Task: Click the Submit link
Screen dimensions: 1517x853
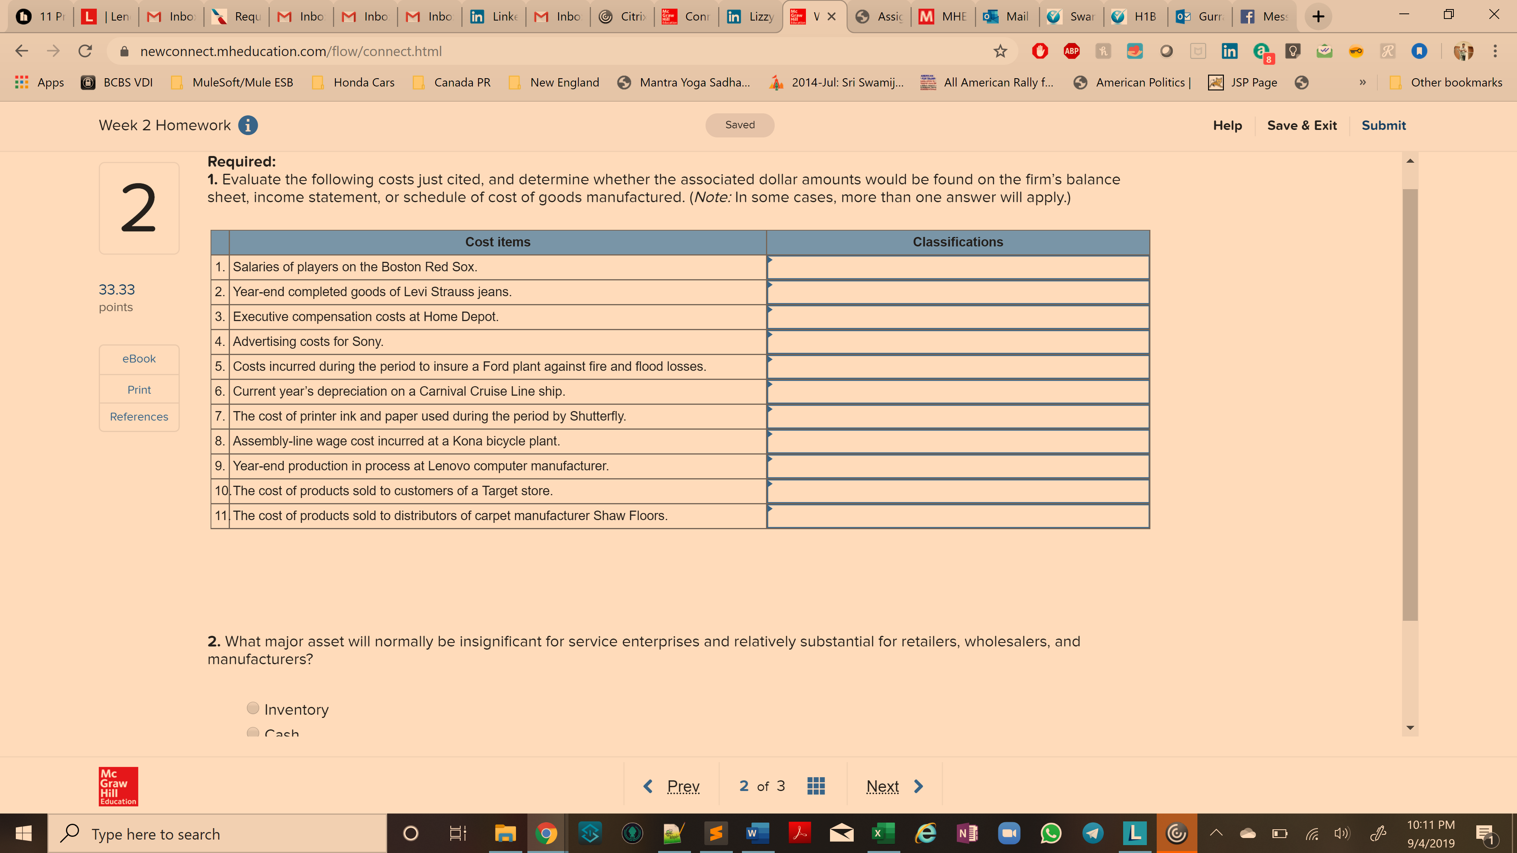Action: [1383, 126]
